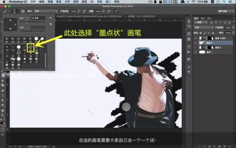Filter for adjustment layers
The width and height of the screenshot is (236, 148).
[216, 22]
